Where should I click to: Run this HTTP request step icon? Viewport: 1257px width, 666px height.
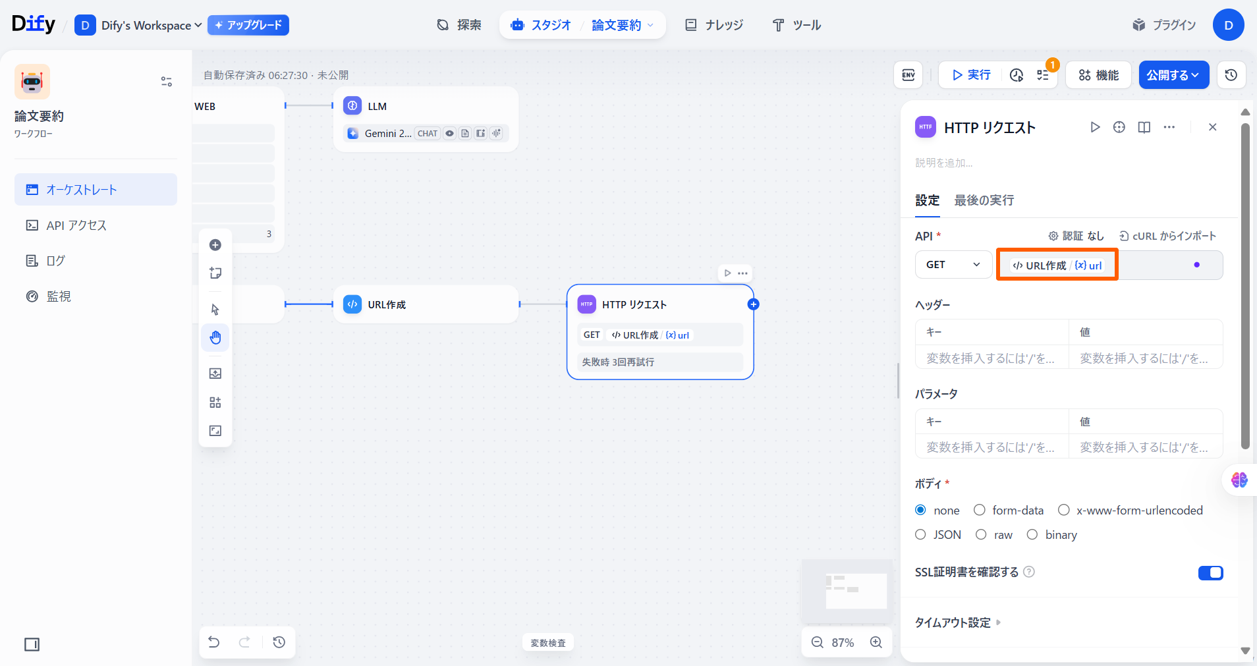pyautogui.click(x=1095, y=127)
